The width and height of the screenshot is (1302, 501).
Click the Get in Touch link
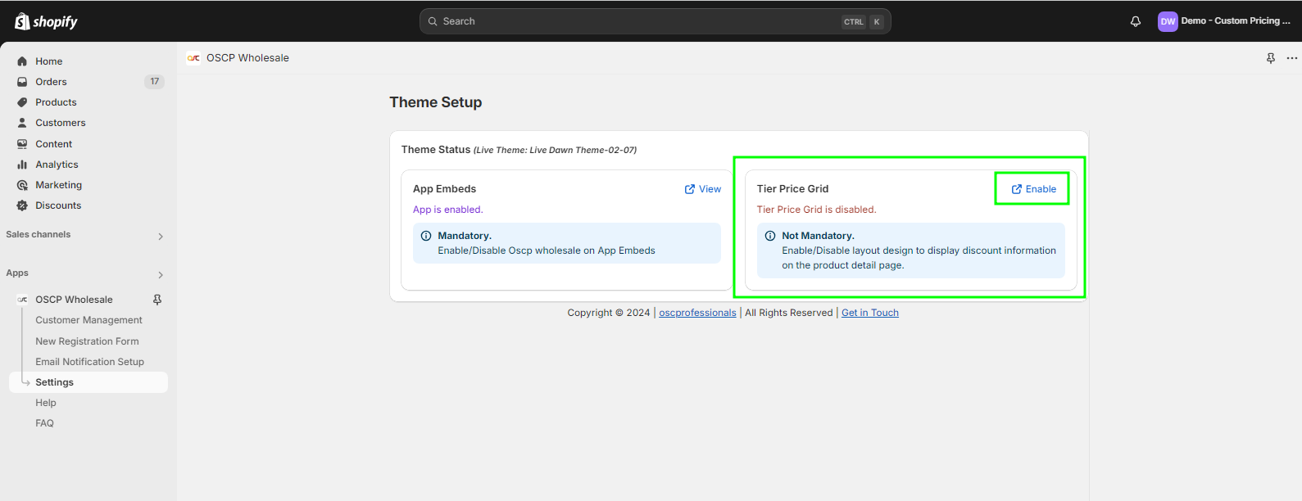tap(869, 313)
